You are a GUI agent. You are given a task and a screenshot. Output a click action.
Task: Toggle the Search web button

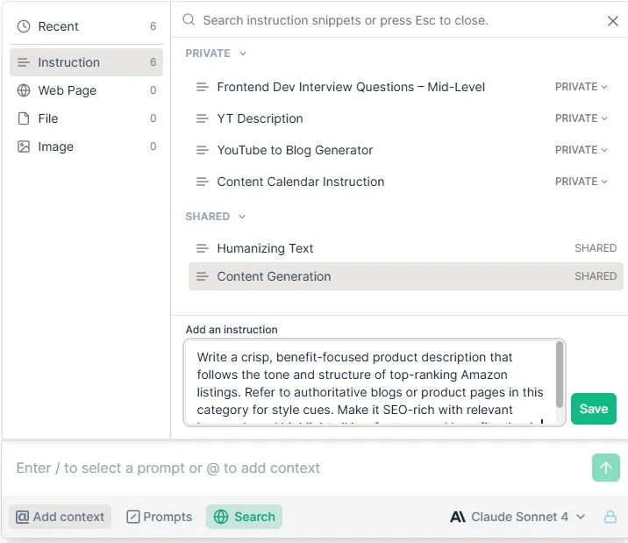[x=244, y=517]
